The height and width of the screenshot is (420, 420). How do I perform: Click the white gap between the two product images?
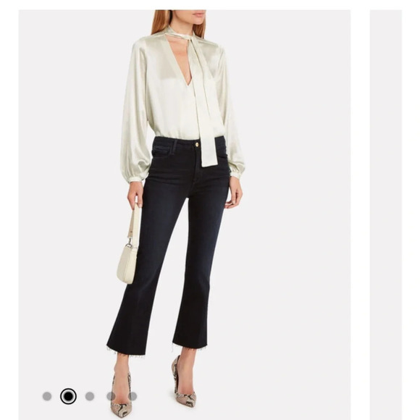pos(361,215)
